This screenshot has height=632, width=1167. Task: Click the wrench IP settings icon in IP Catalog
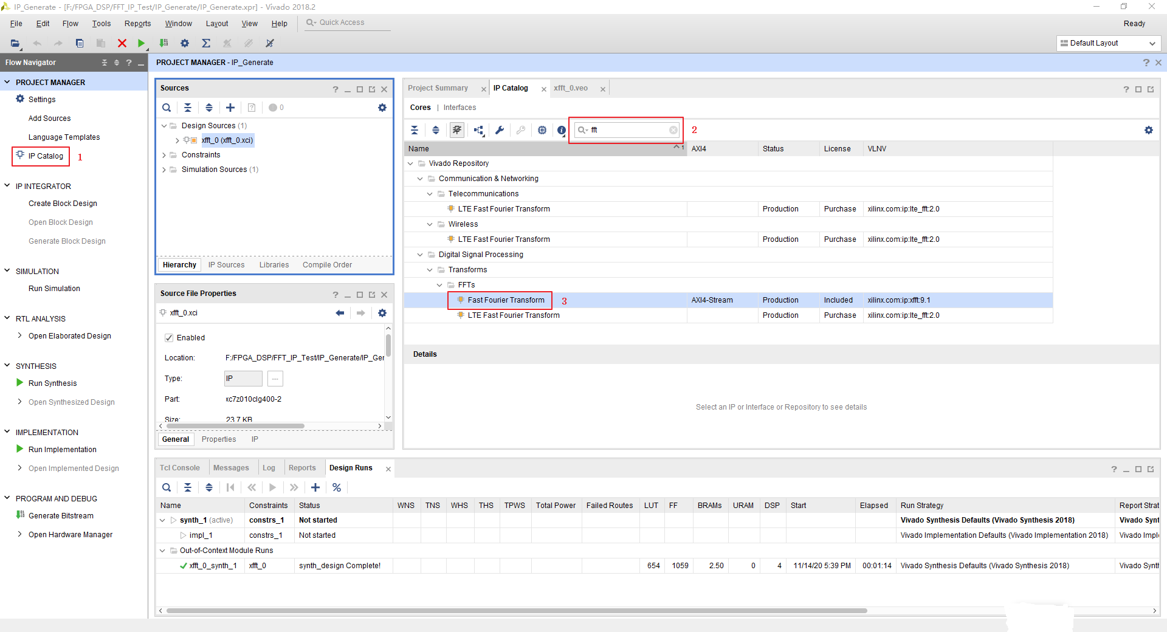point(500,129)
